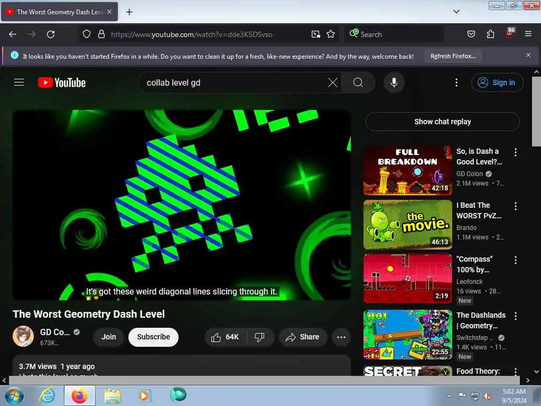This screenshot has width=541, height=406.
Task: Open more actions ellipsis under video
Action: (341, 337)
